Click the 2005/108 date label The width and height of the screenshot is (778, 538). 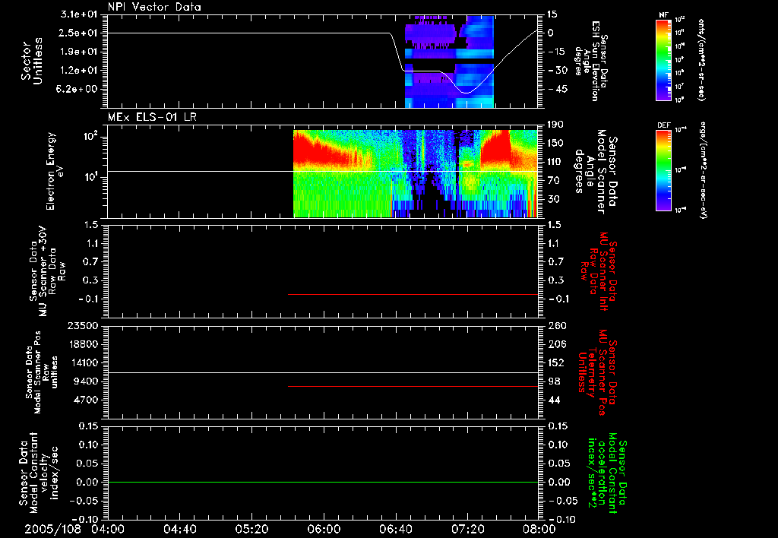[x=53, y=530]
